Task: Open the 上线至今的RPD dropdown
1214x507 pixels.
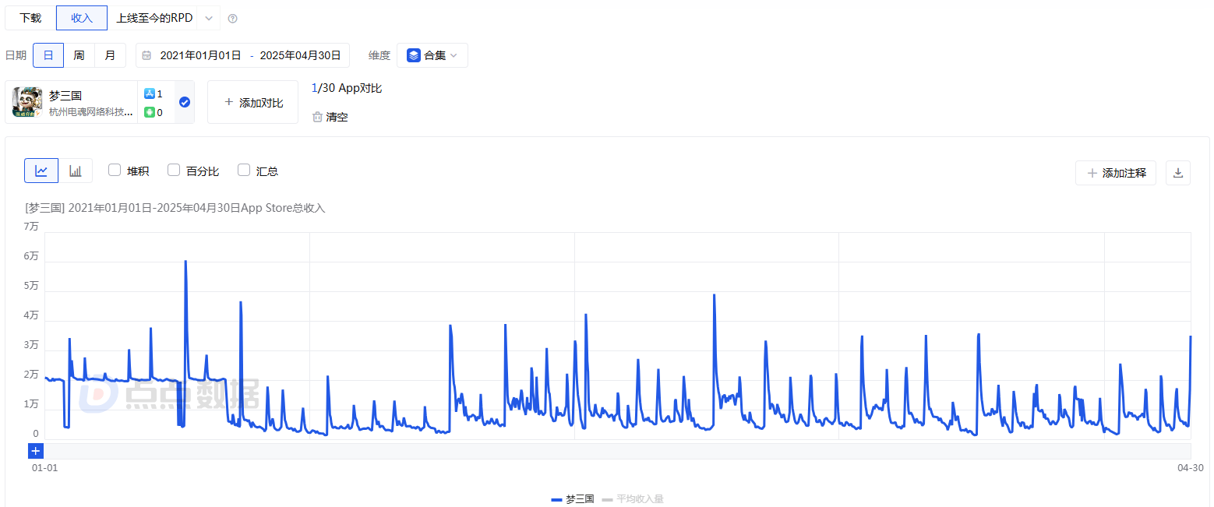Action: (x=208, y=18)
